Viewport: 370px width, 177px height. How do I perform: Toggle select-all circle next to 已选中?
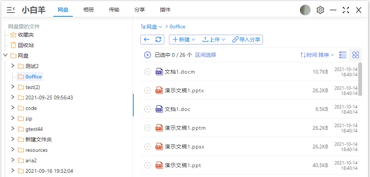(x=147, y=55)
